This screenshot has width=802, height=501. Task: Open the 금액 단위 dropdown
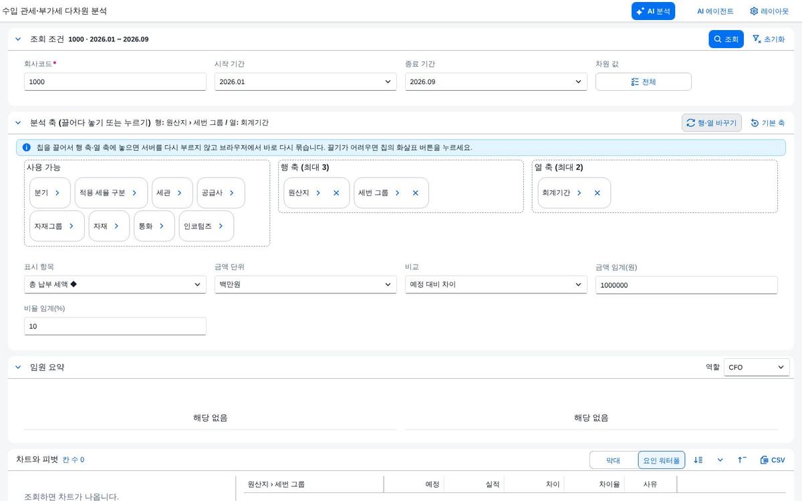(305, 285)
